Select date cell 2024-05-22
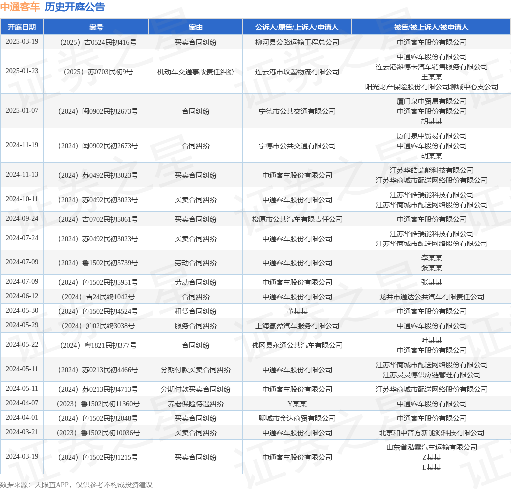Image resolution: width=511 pixels, height=489 pixels. [x=22, y=345]
